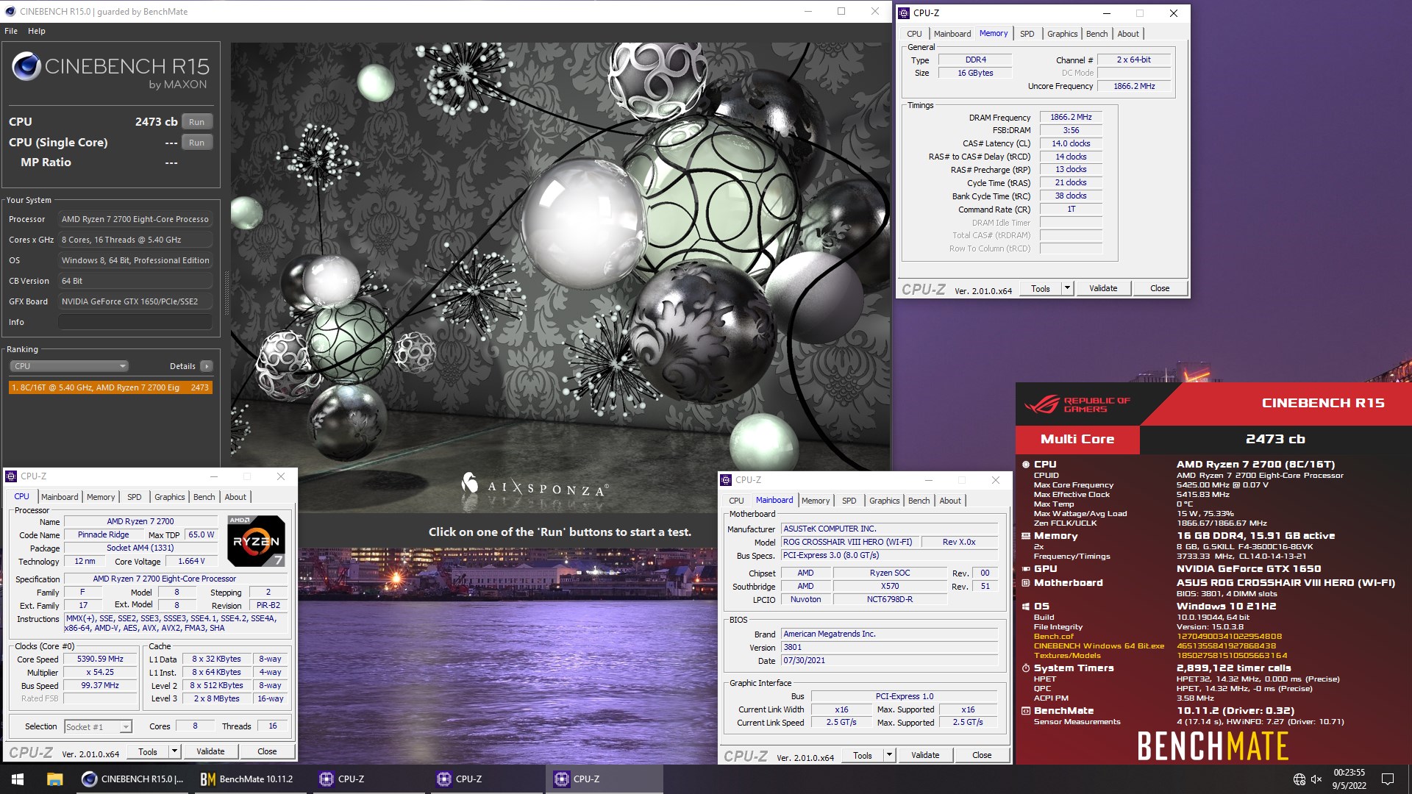Select Memory tab in Mainboard window

pyautogui.click(x=816, y=501)
